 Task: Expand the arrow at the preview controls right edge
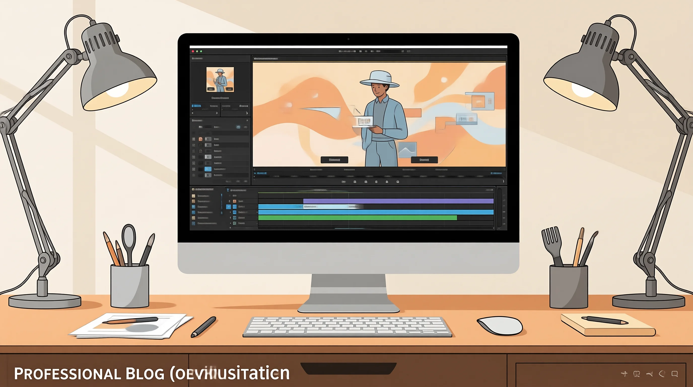[503, 181]
